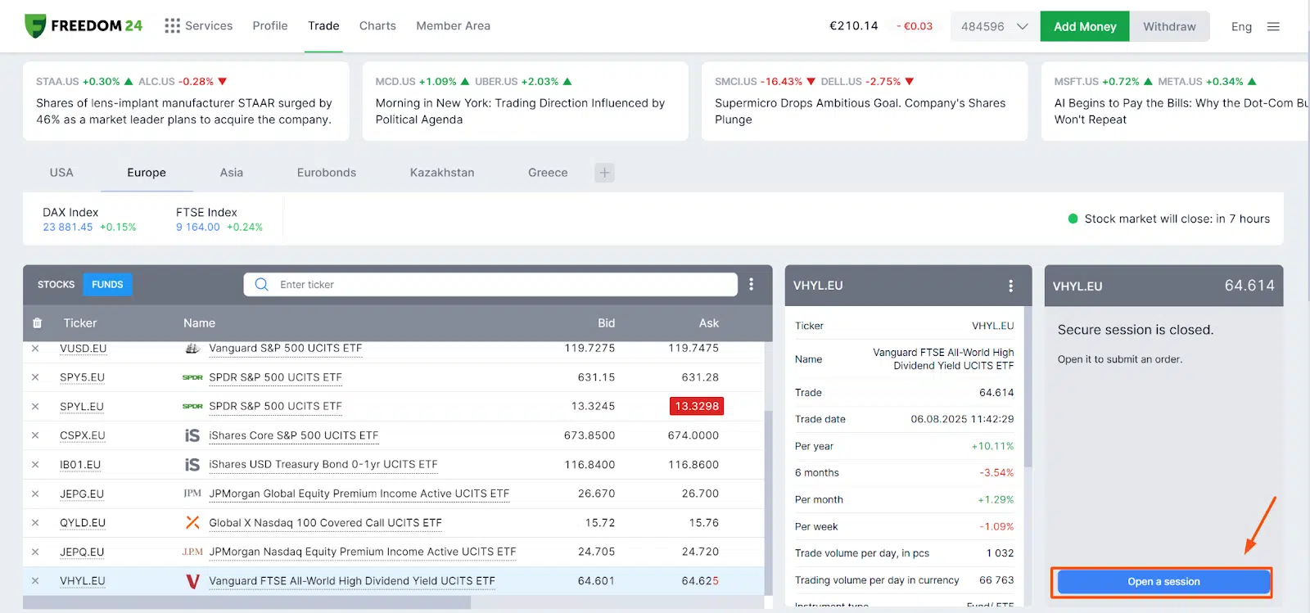Click the FTSE Index quote
This screenshot has width=1310, height=613.
[219, 219]
